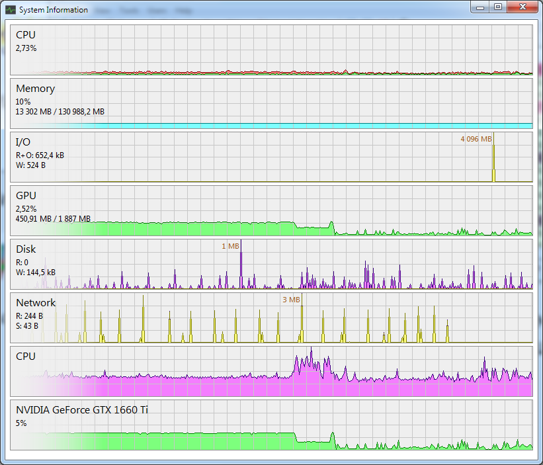The image size is (543, 465).
Task: Minimize the System Information window
Action: click(480, 7)
